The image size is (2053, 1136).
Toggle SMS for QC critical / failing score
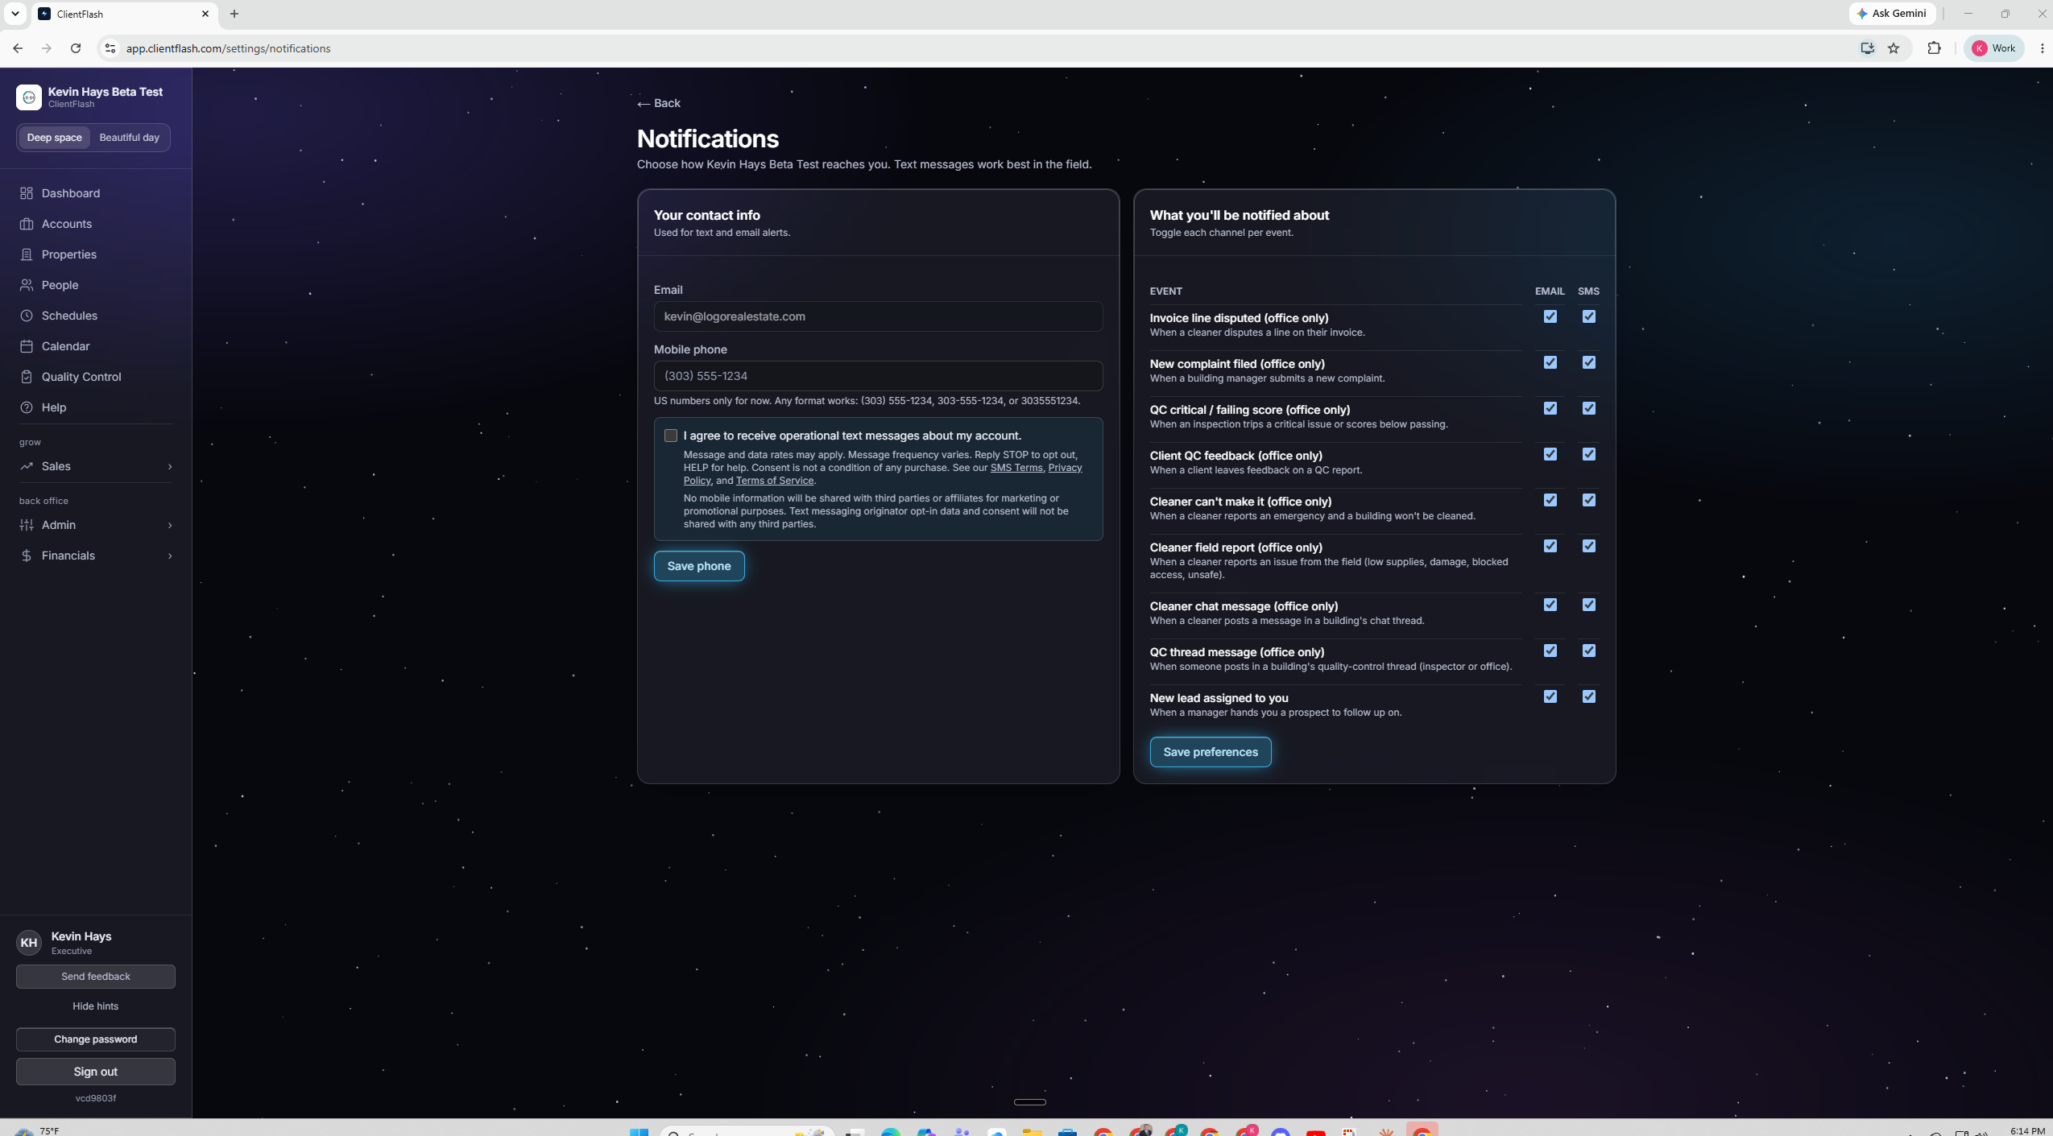(1588, 408)
